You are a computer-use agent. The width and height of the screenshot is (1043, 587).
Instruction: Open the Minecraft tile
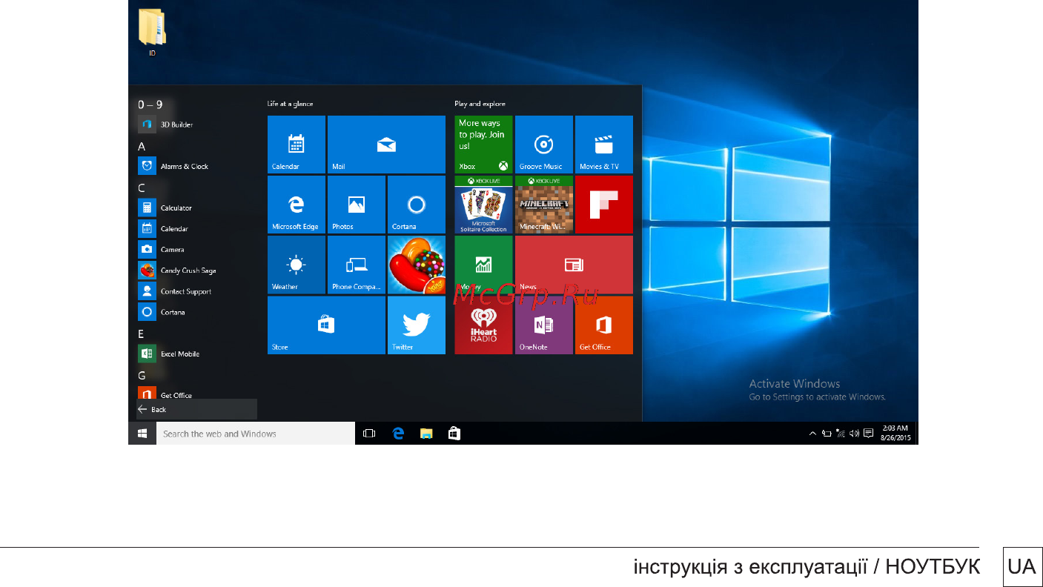(544, 205)
